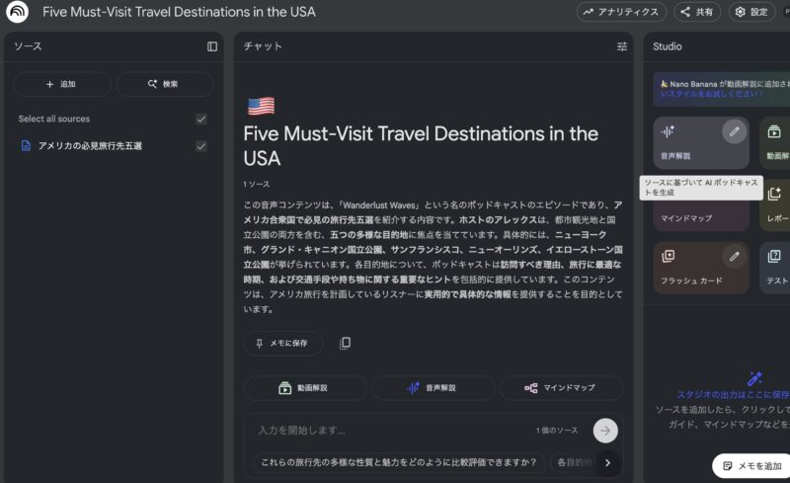Generate マインドマップ from chat buttons
The width and height of the screenshot is (790, 483).
pos(560,388)
